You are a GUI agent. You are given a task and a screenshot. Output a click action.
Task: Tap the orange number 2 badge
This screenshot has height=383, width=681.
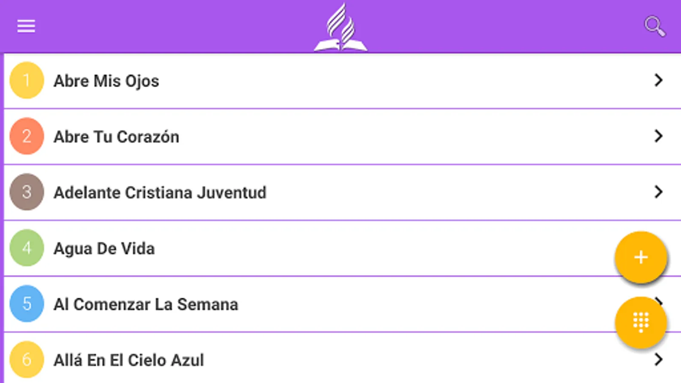[x=27, y=136]
